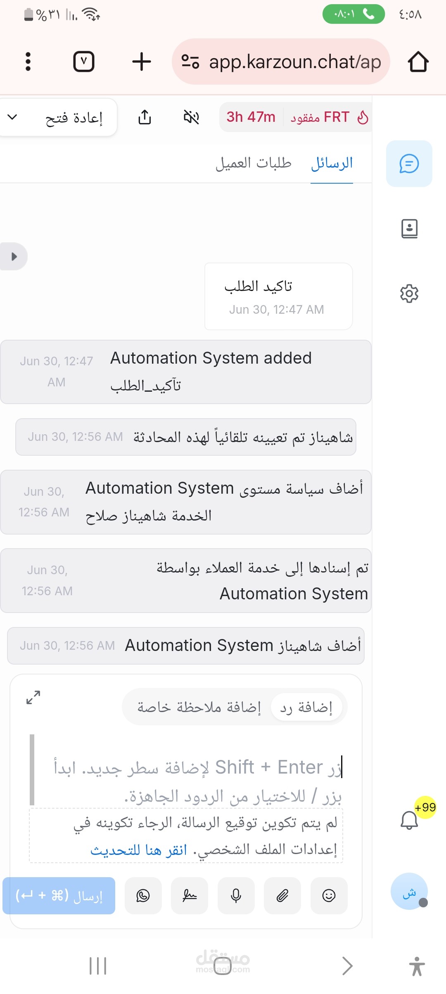Select the الرسائل messages tab

click(332, 163)
